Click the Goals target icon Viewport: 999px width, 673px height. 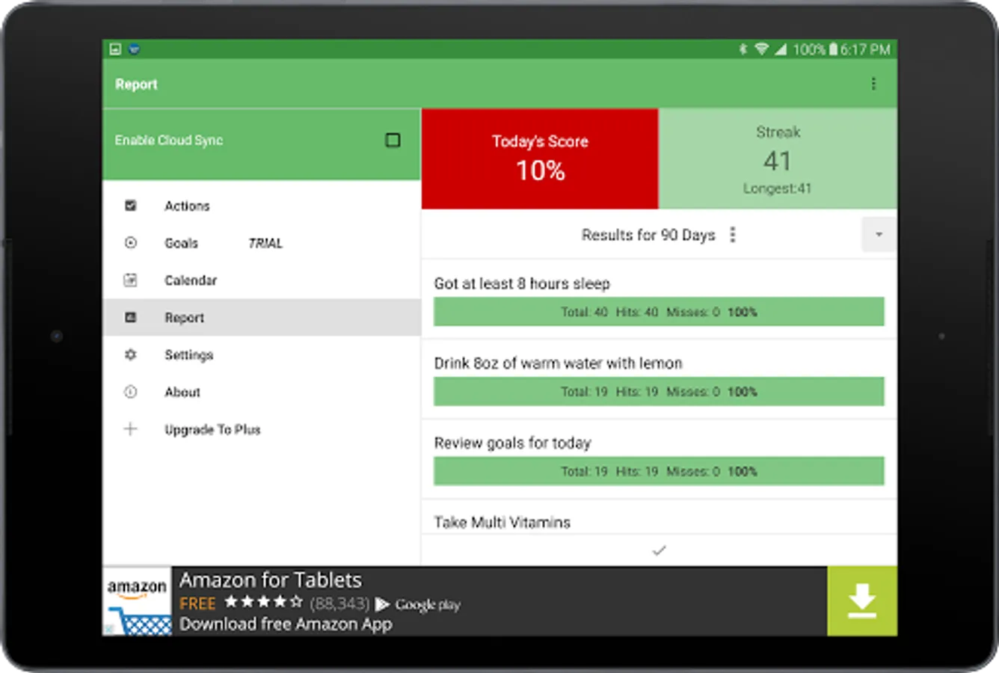tap(131, 242)
